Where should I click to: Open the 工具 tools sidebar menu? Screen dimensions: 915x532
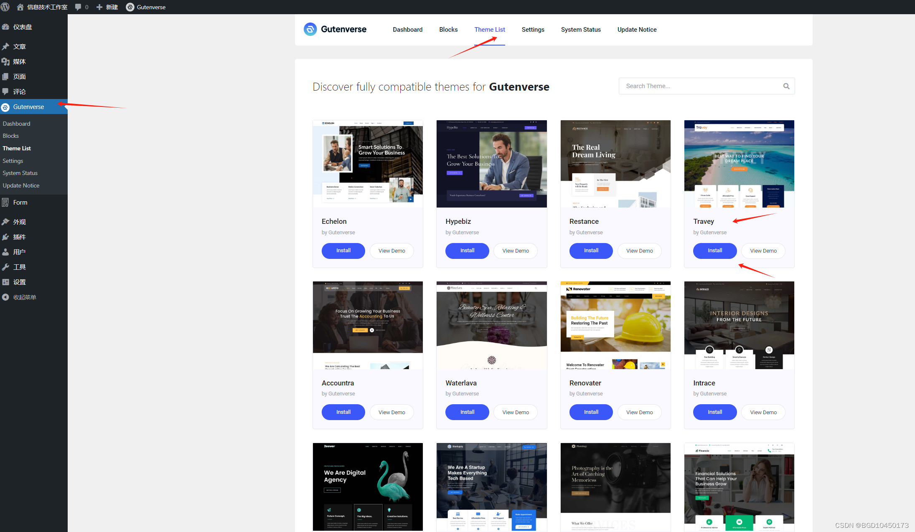click(x=19, y=267)
